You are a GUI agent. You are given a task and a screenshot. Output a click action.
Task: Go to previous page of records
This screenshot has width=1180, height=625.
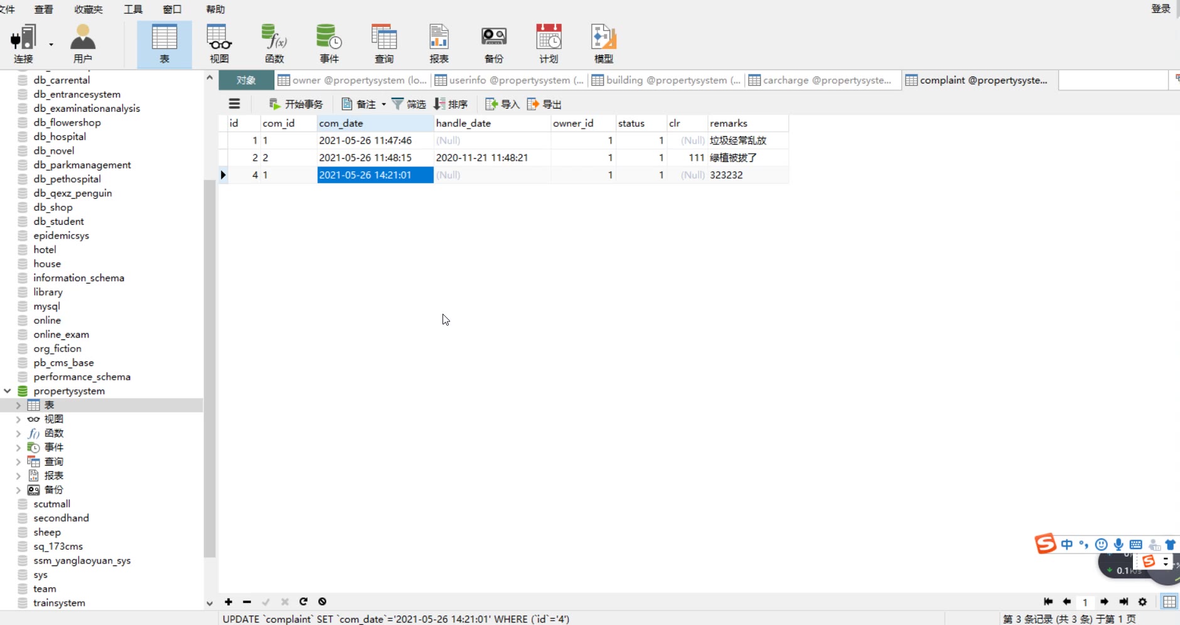click(x=1066, y=602)
